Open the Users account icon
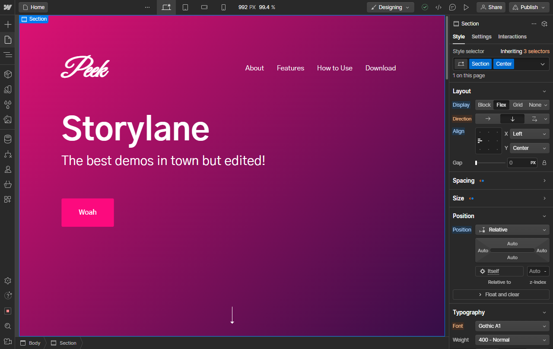553x349 pixels. pyautogui.click(x=7, y=169)
